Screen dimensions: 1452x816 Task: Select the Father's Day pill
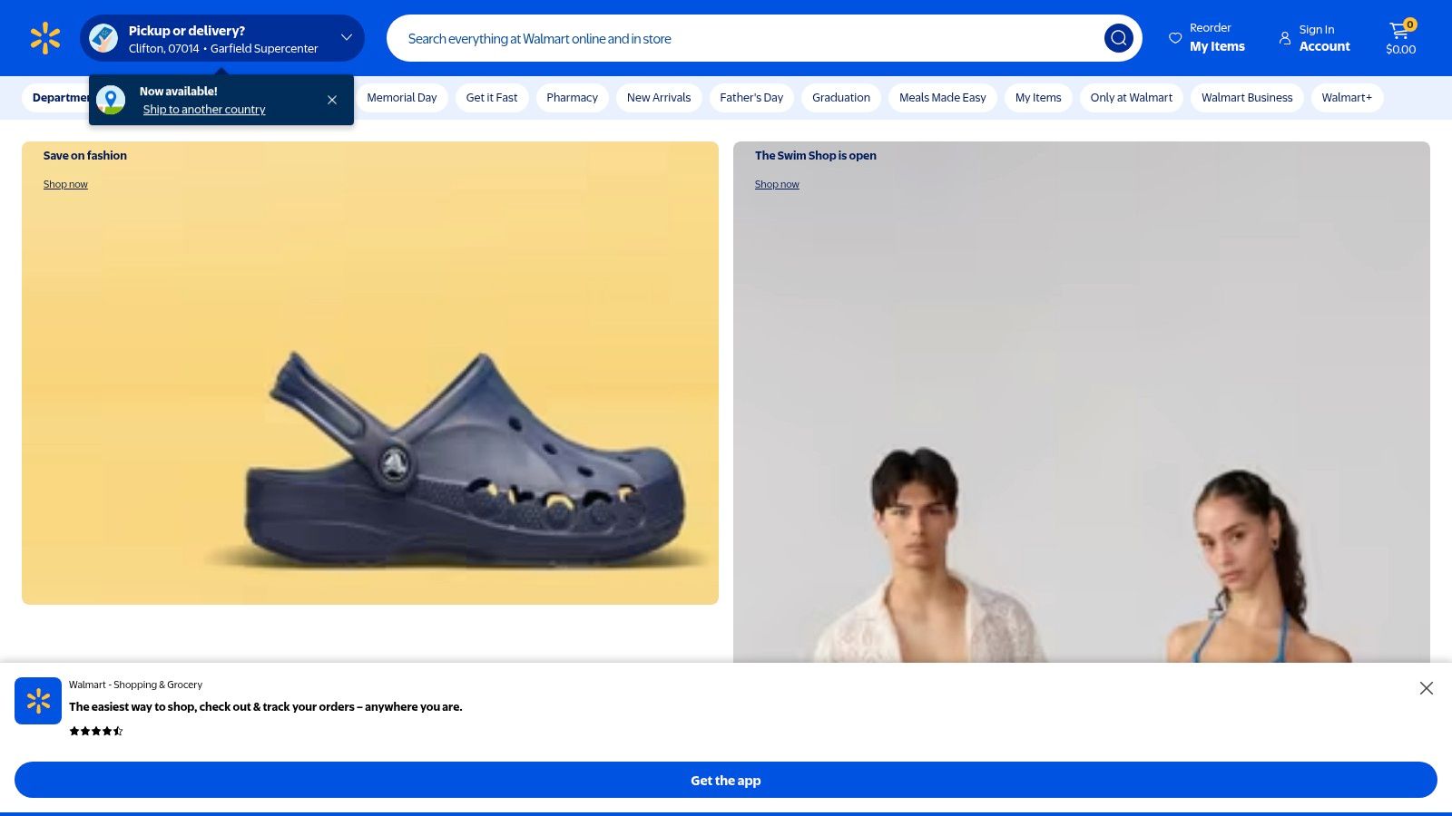[751, 98]
